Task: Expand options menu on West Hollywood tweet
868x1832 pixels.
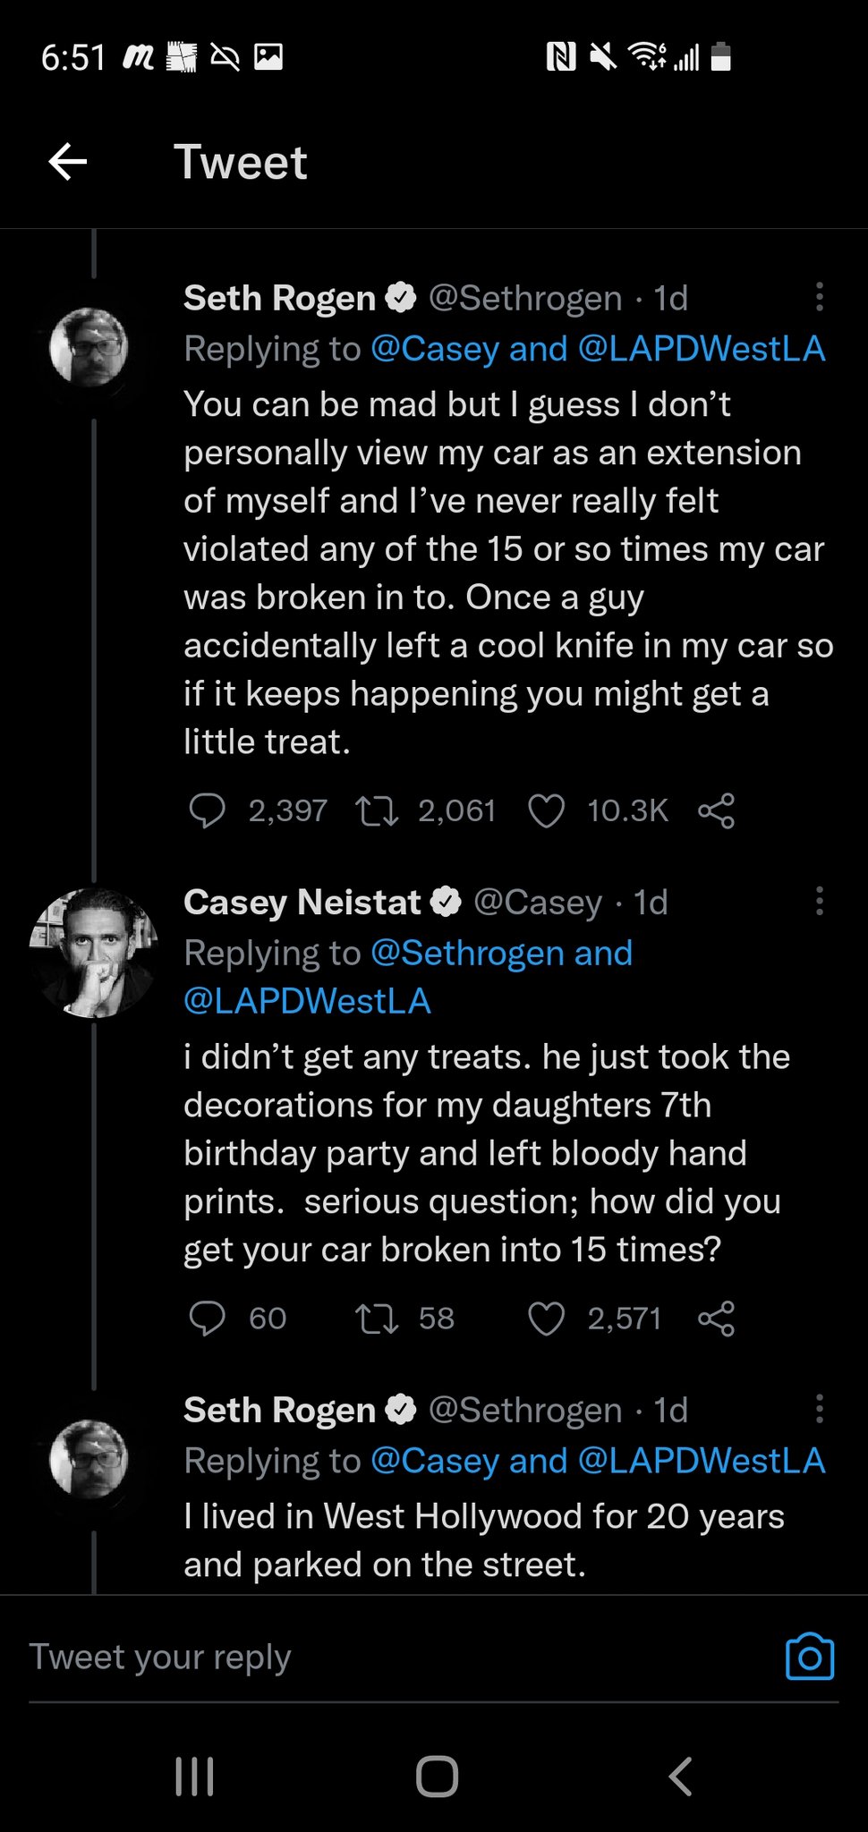Action: [x=819, y=1410]
